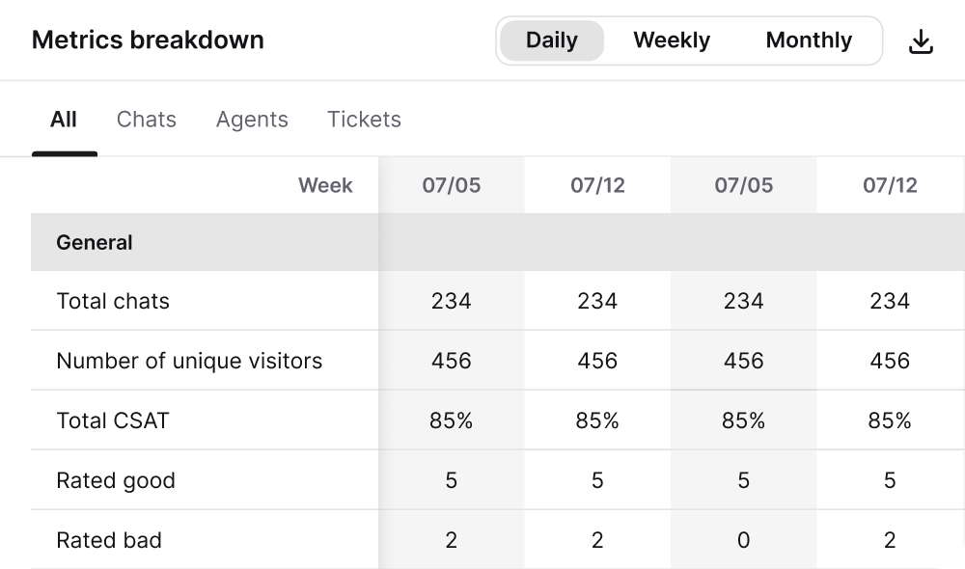Click the Total chats row label

tap(111, 301)
